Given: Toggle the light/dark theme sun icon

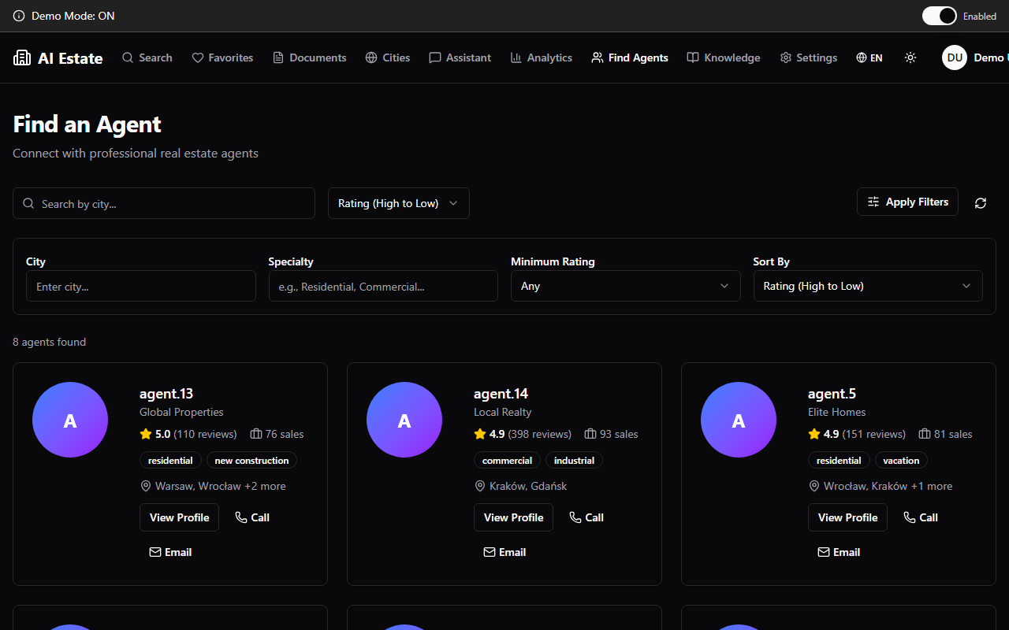Looking at the screenshot, I should (910, 57).
